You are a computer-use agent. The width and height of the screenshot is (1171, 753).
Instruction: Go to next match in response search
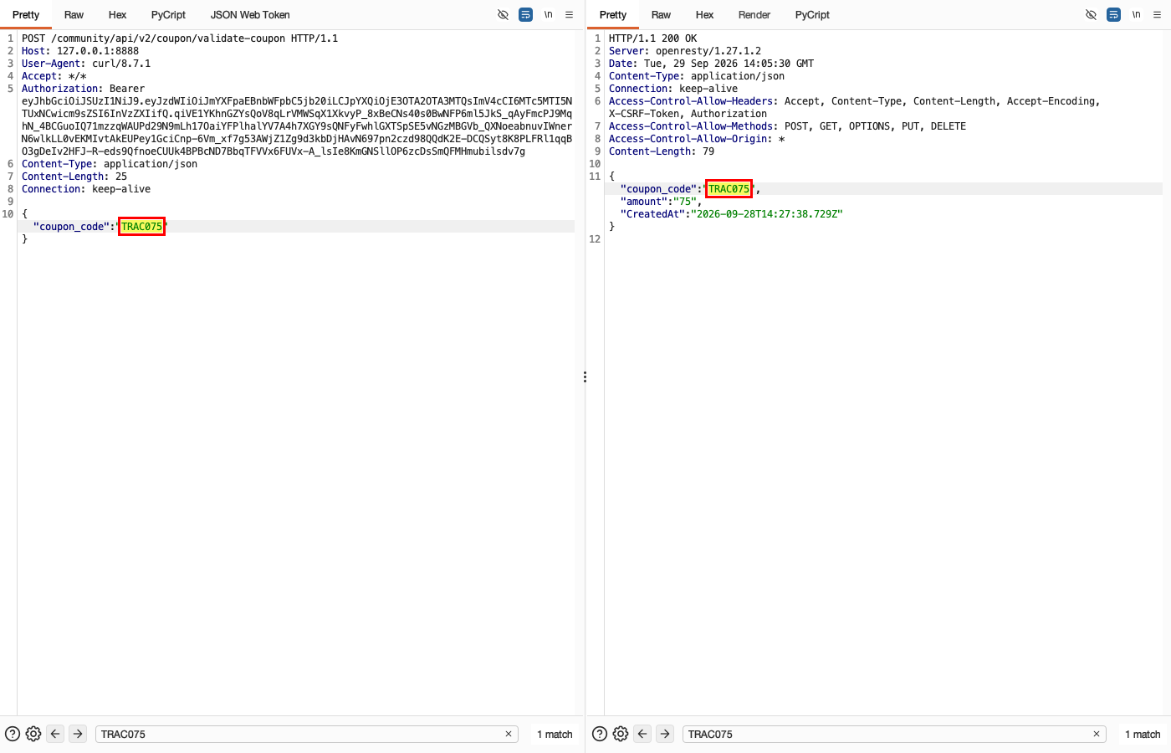click(x=665, y=734)
